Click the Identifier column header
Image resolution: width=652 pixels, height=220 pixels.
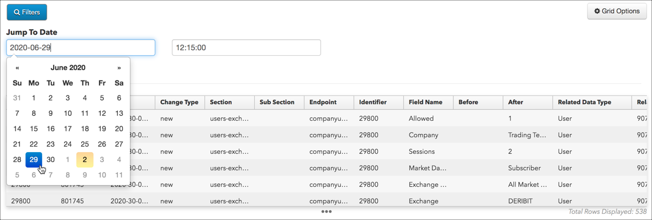click(378, 102)
